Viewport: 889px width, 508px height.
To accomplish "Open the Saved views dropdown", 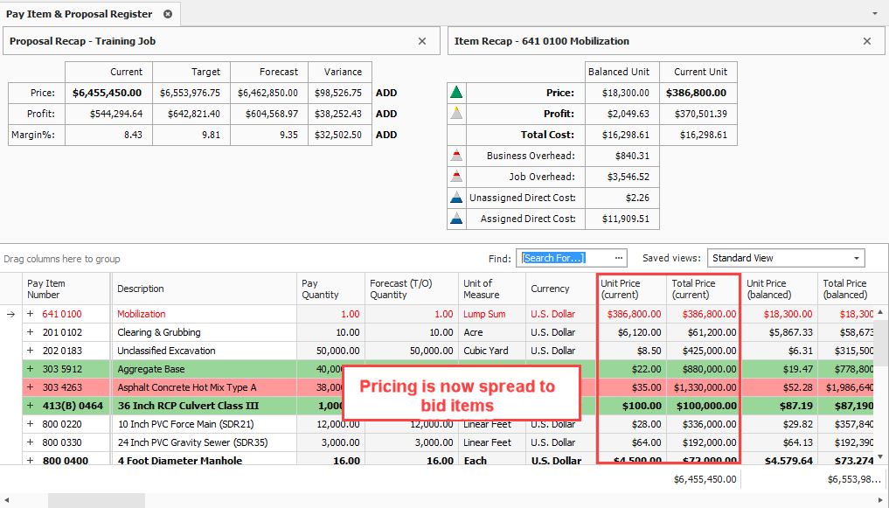I will (856, 258).
